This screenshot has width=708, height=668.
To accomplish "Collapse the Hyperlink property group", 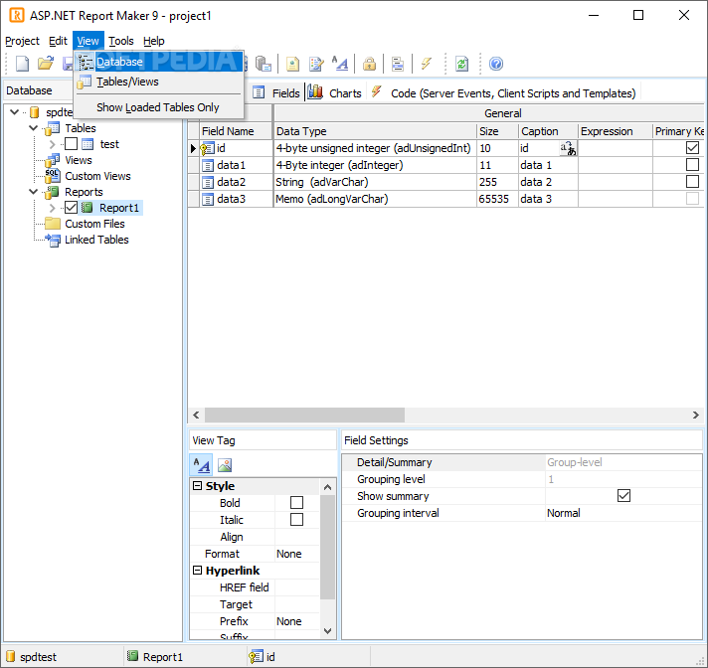I will 197,570.
